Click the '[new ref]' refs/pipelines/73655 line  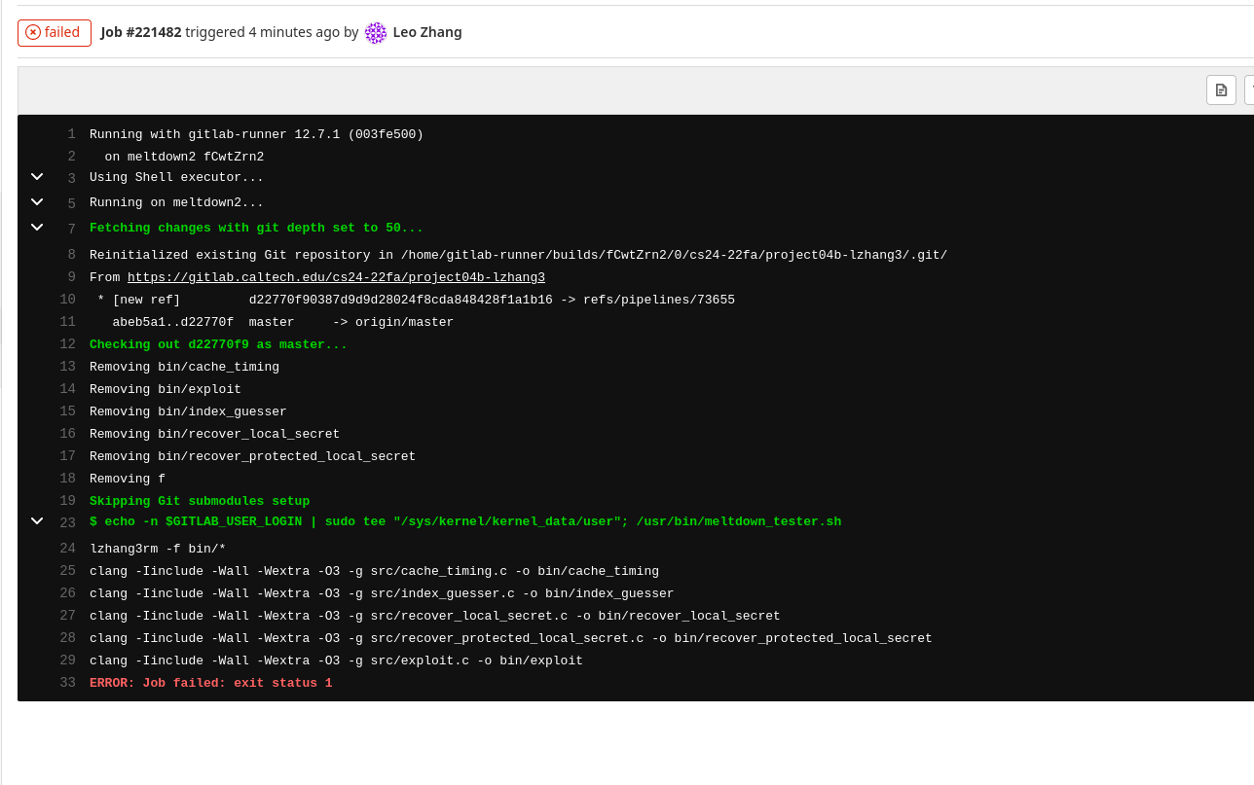pyautogui.click(x=416, y=300)
